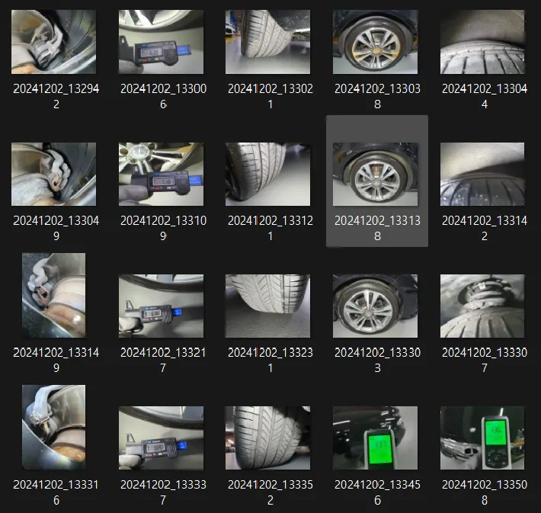Select coil spring photo 20241202_133307

point(482,306)
